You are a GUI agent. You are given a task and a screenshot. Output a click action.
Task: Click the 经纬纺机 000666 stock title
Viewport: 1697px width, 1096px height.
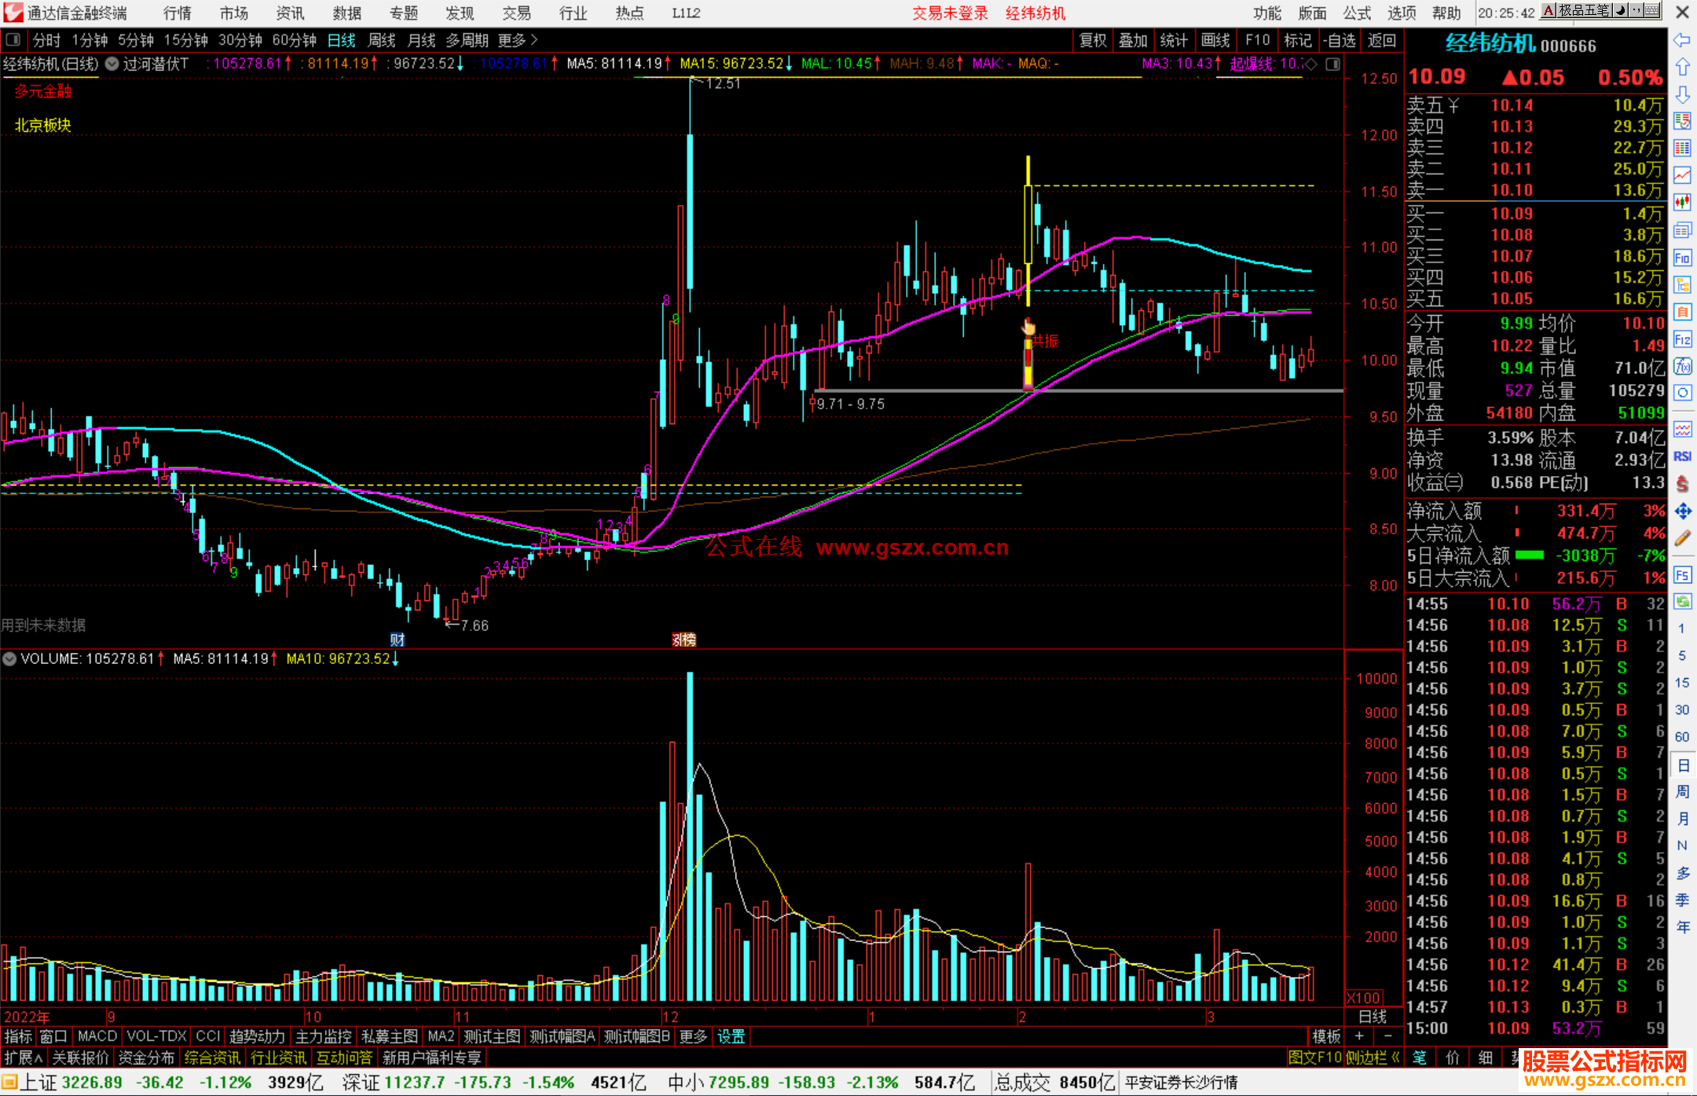(x=1520, y=45)
